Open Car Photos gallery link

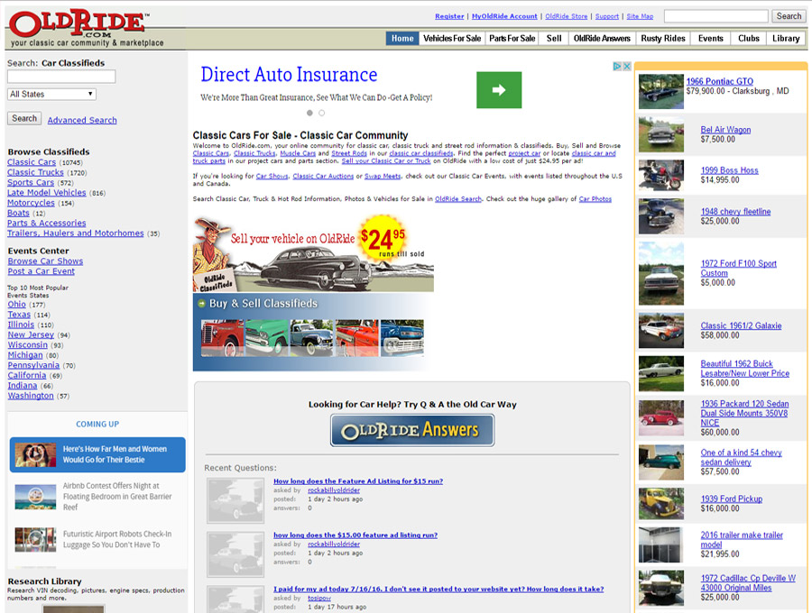(x=595, y=199)
